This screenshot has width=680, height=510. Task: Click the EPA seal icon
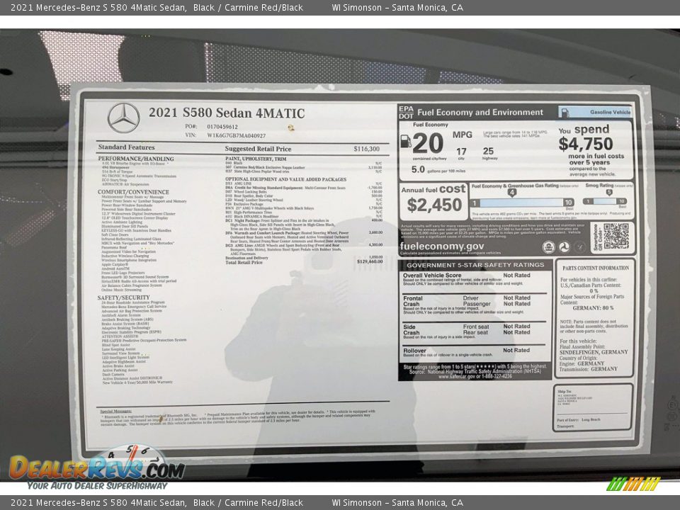(548, 247)
